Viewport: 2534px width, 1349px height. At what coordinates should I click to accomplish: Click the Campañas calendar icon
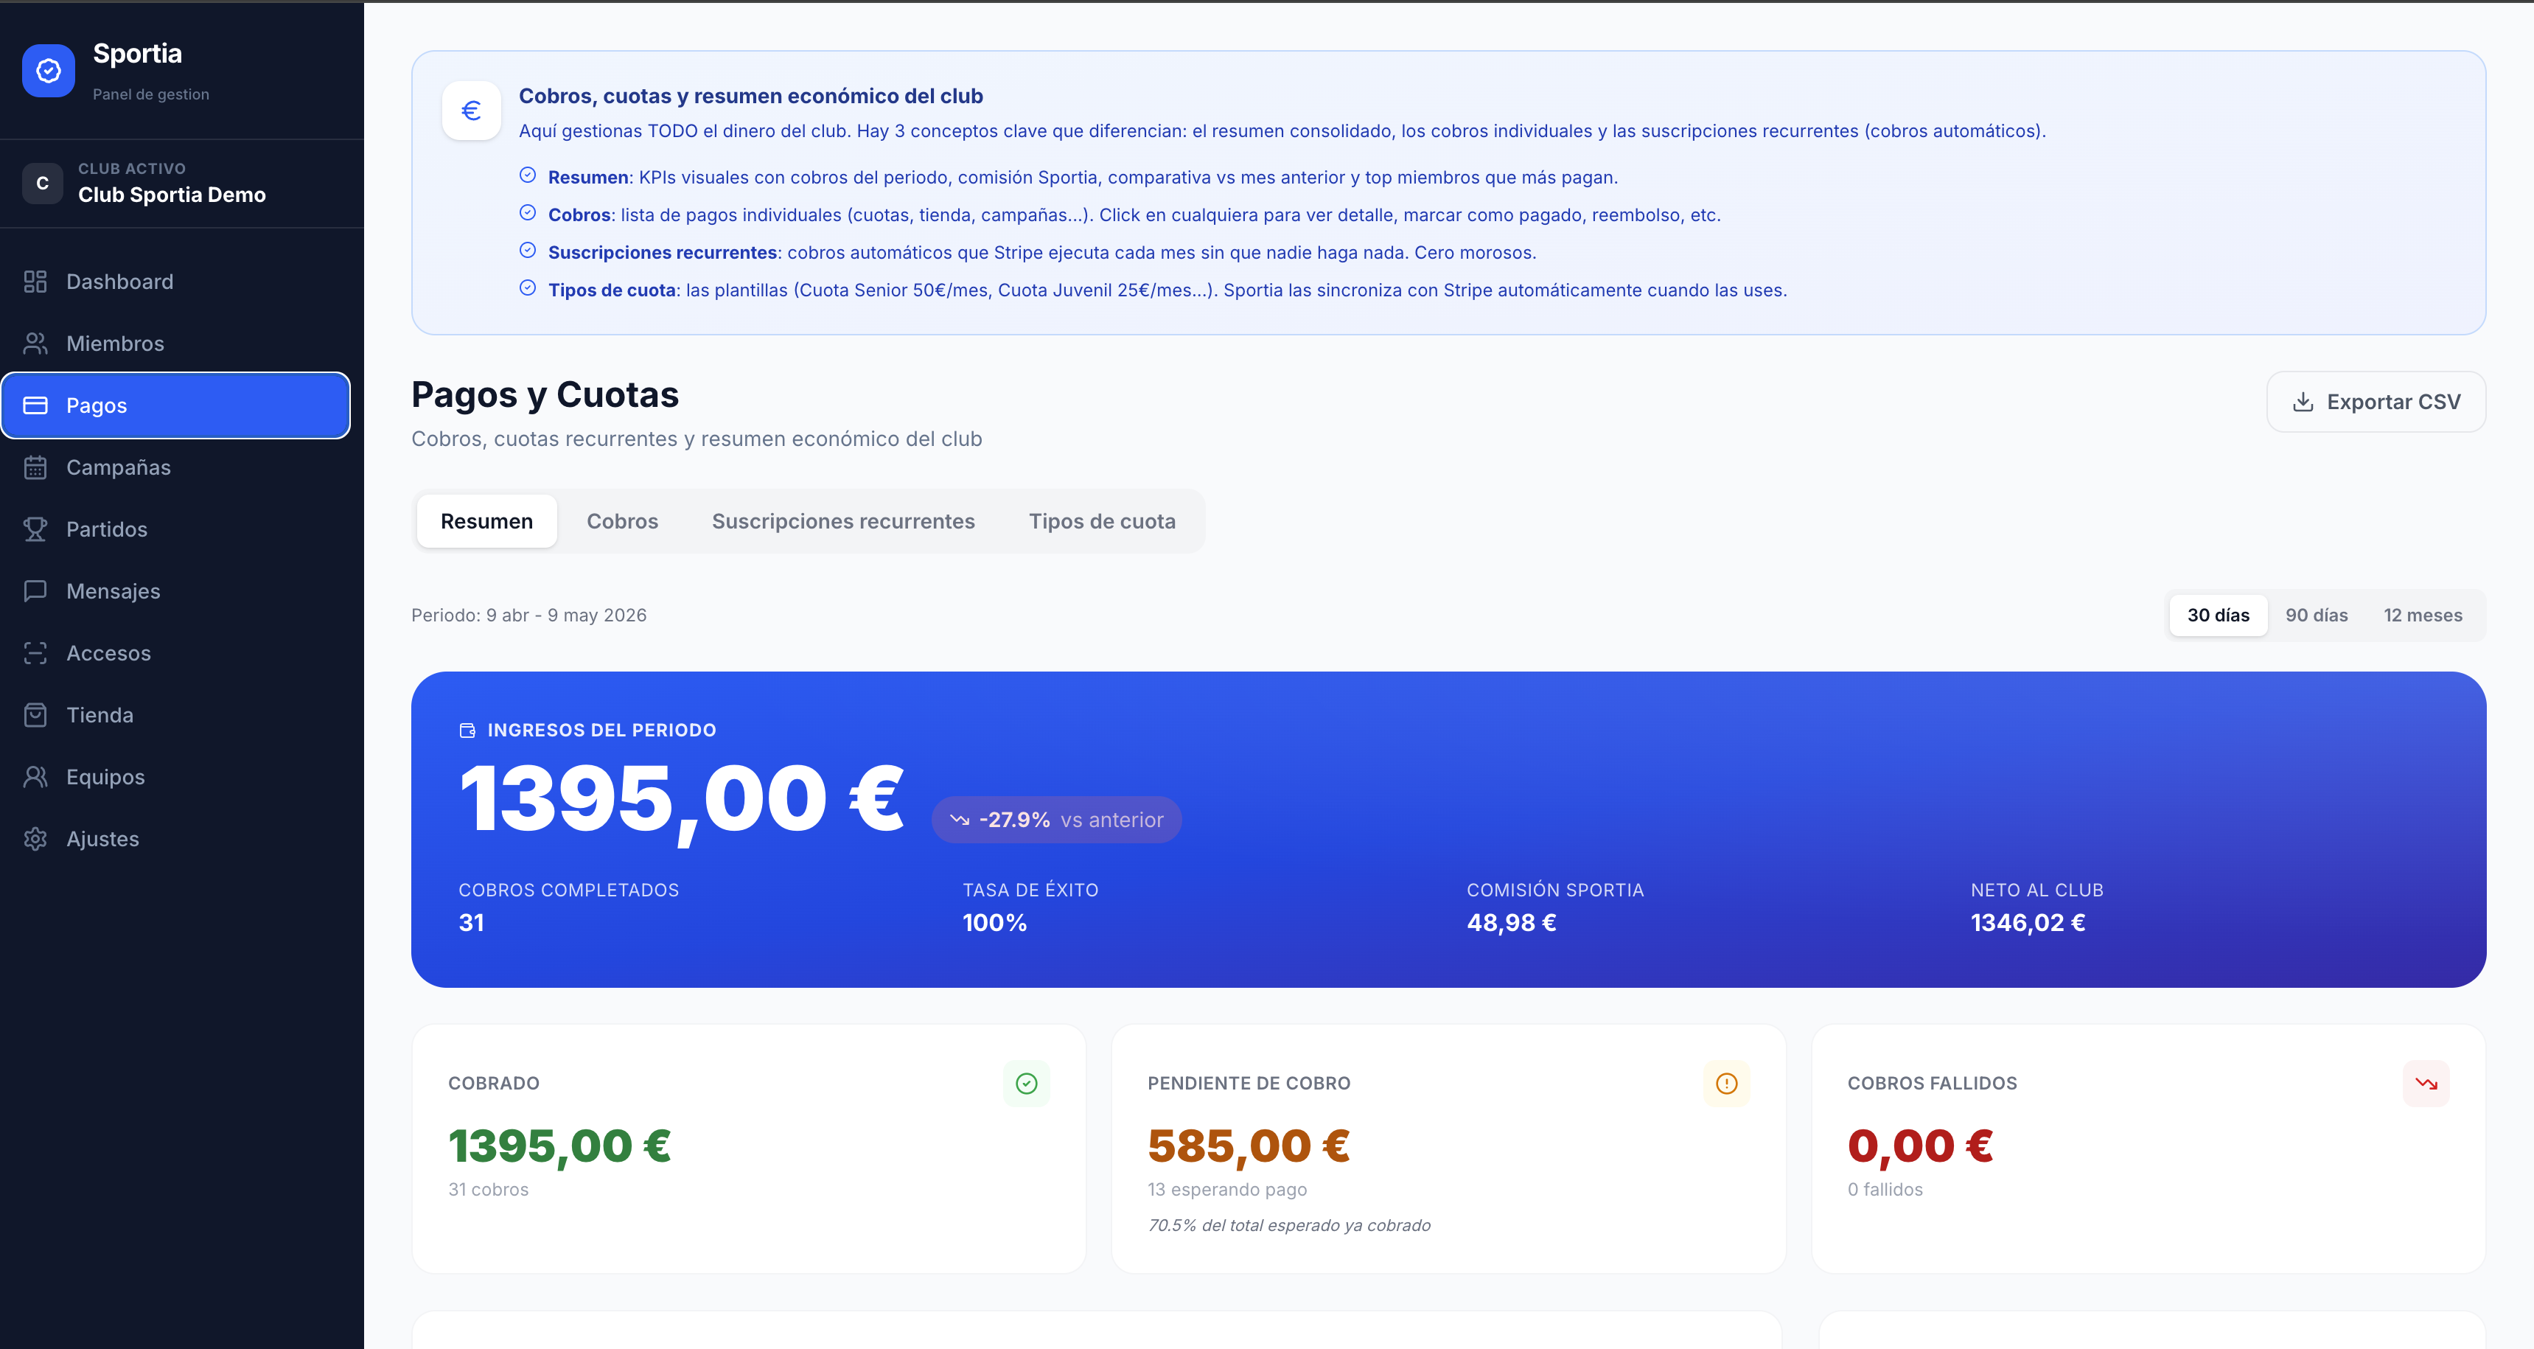point(35,467)
